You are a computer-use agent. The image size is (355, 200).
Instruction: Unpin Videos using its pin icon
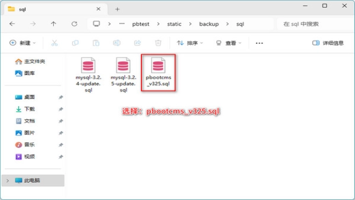pos(60,157)
